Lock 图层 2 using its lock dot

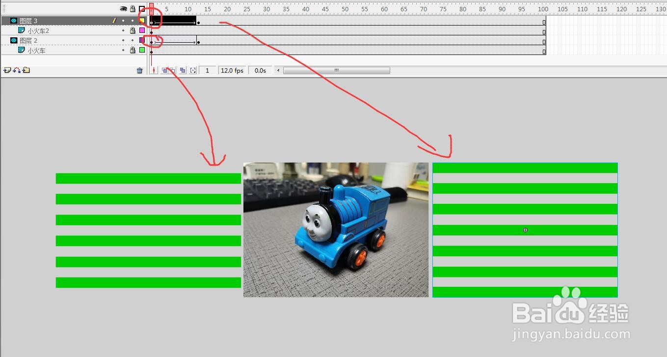tap(133, 40)
